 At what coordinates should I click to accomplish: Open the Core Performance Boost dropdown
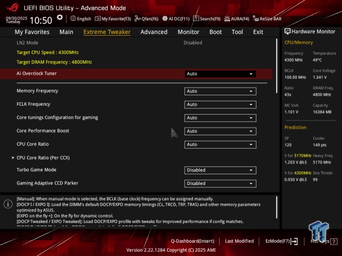[220, 131]
